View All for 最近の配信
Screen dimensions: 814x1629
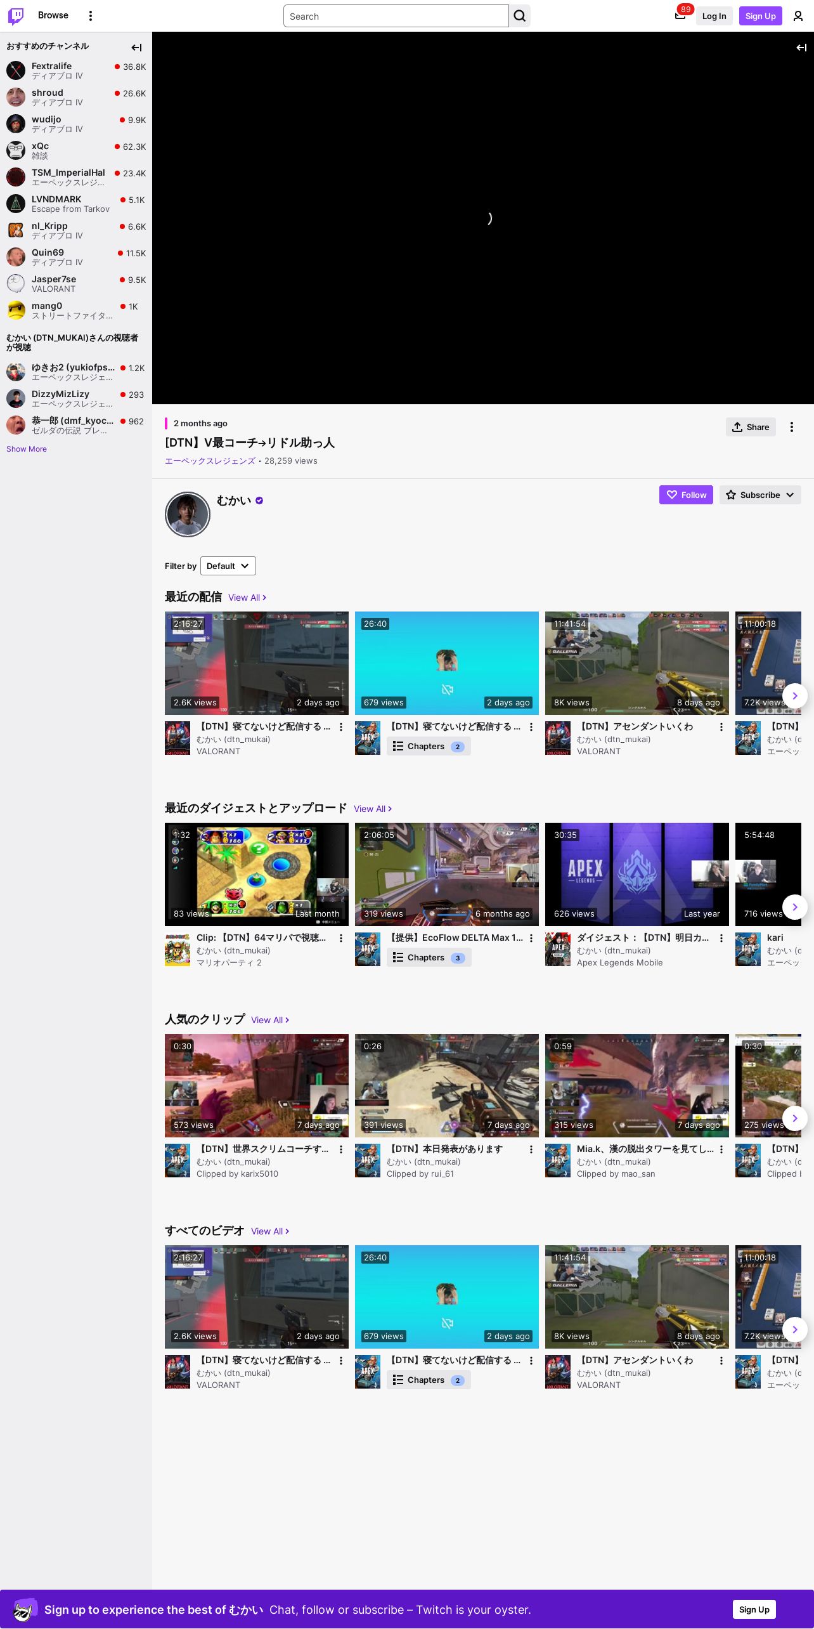pyautogui.click(x=247, y=598)
